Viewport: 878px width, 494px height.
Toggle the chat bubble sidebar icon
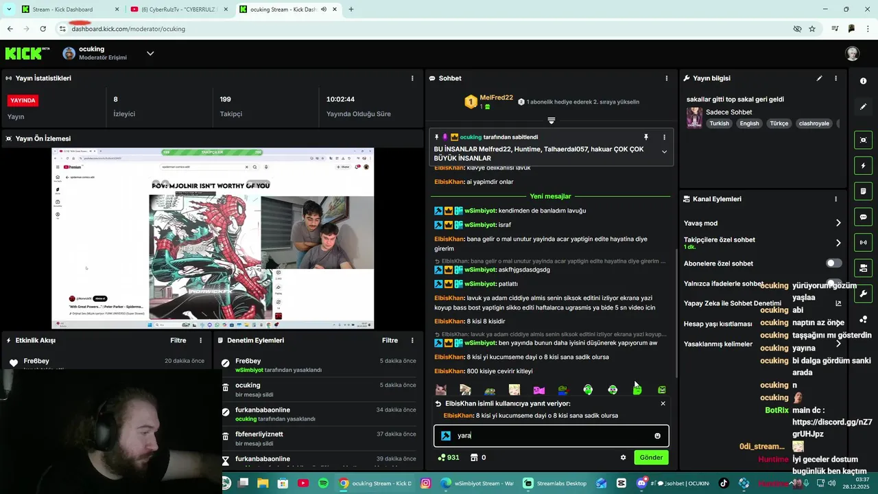(x=863, y=217)
